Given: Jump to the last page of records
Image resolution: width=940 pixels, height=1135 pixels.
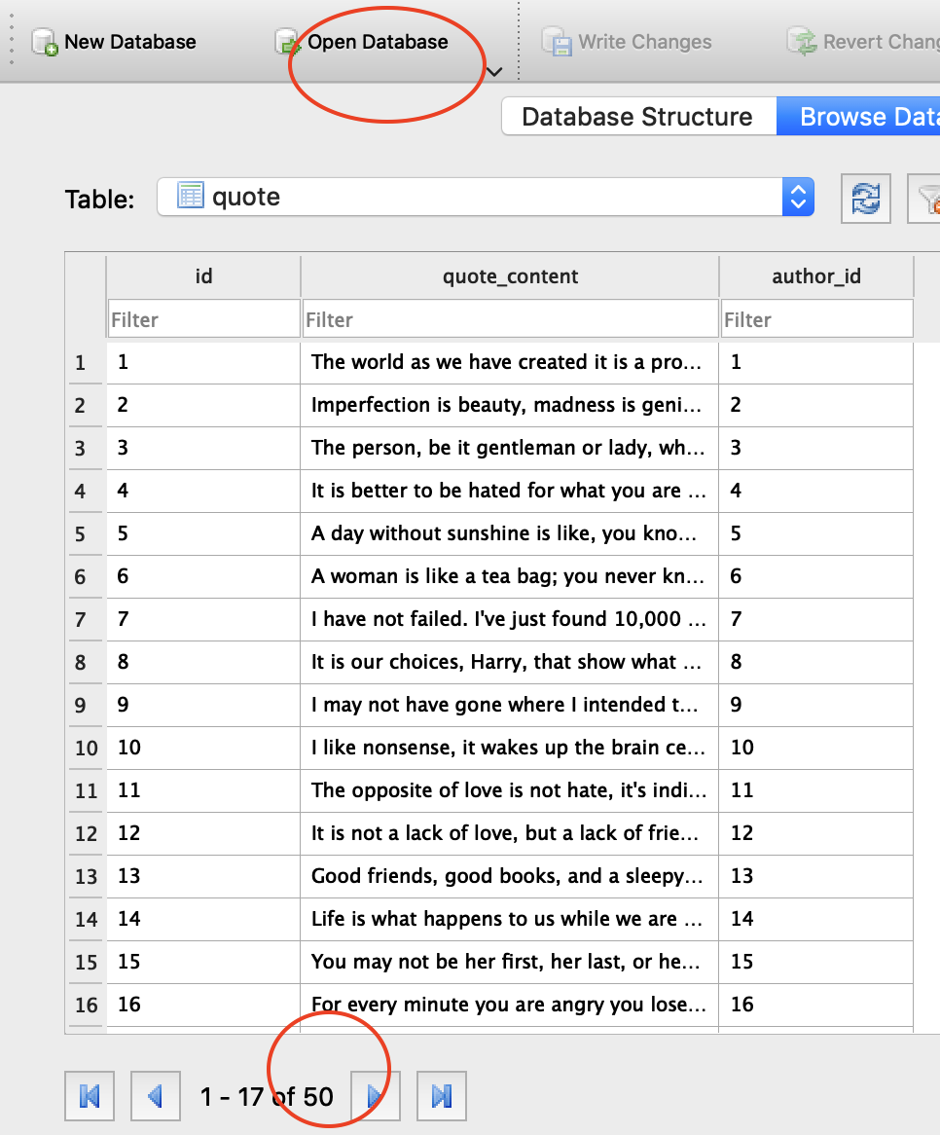Looking at the screenshot, I should point(442,1096).
